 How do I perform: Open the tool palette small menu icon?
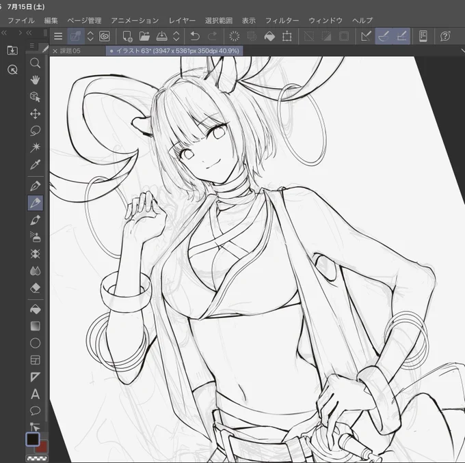[32, 46]
